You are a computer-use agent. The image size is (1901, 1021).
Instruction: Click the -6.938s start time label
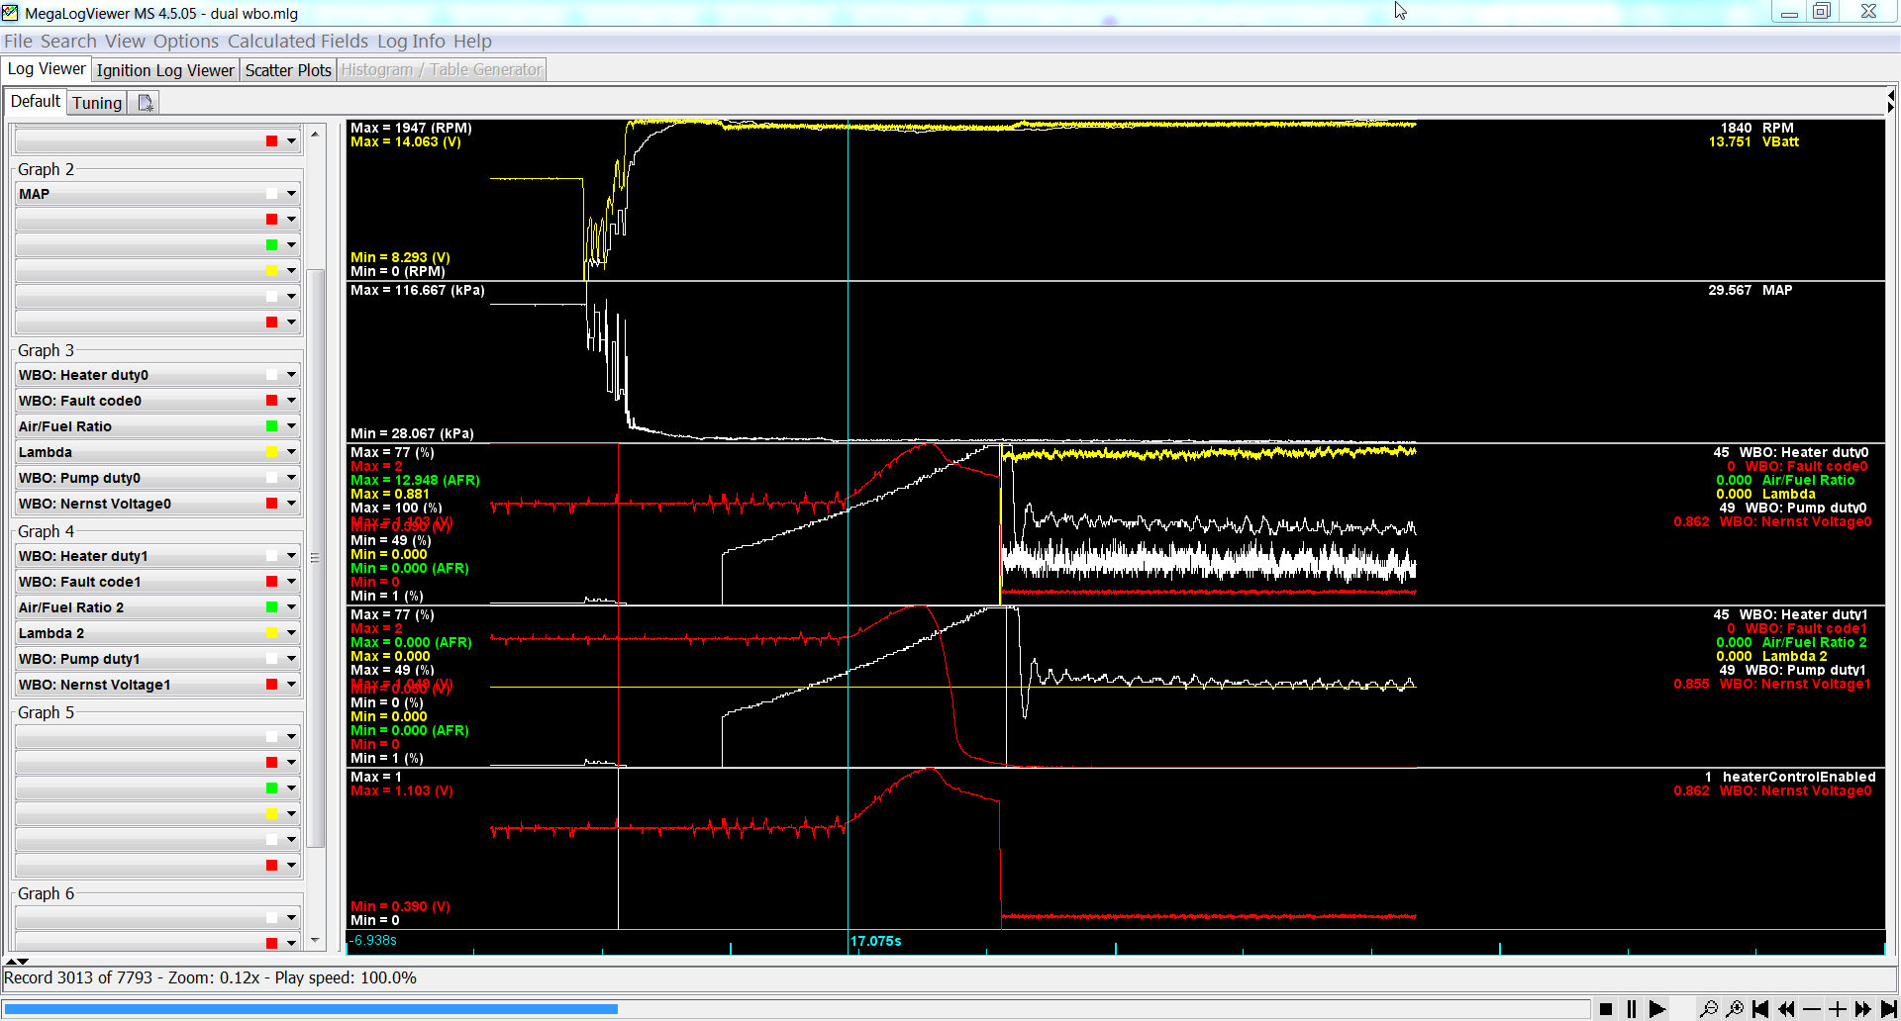point(373,940)
